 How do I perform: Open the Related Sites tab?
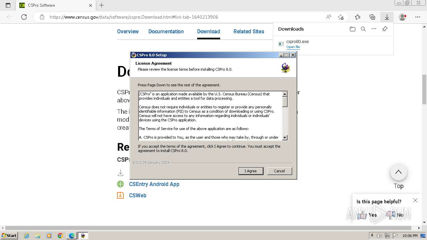coord(249,31)
